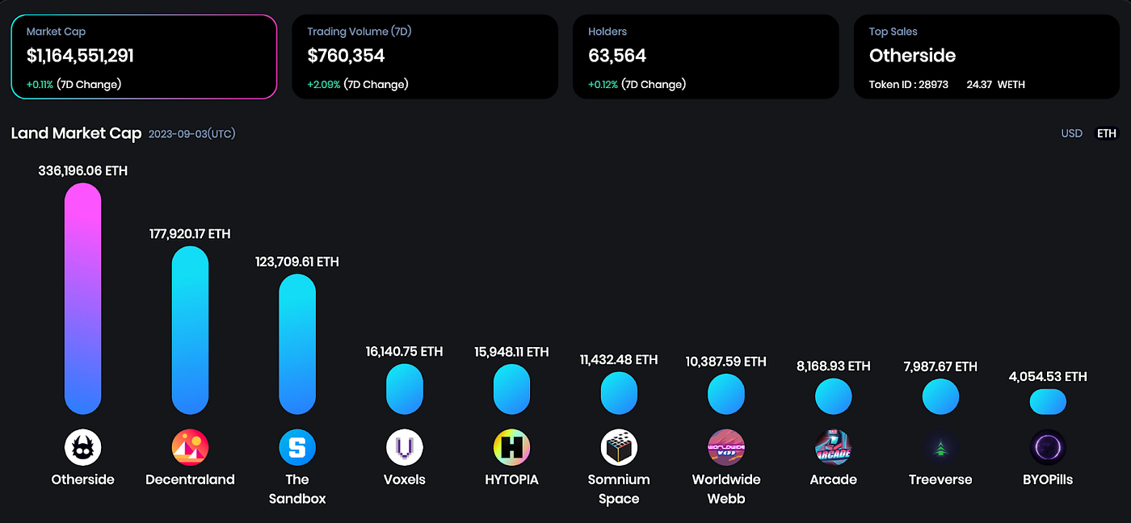Screen dimensions: 1131x523
Task: Click the Worldwide Webb logo icon
Action: click(x=726, y=447)
